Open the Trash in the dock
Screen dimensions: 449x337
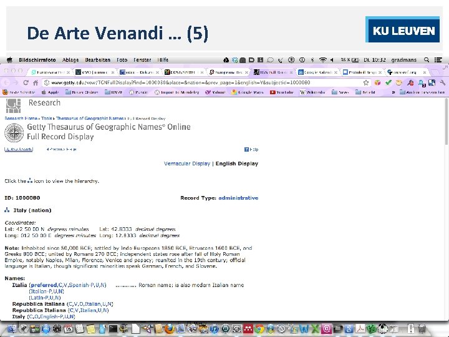pyautogui.click(x=422, y=329)
